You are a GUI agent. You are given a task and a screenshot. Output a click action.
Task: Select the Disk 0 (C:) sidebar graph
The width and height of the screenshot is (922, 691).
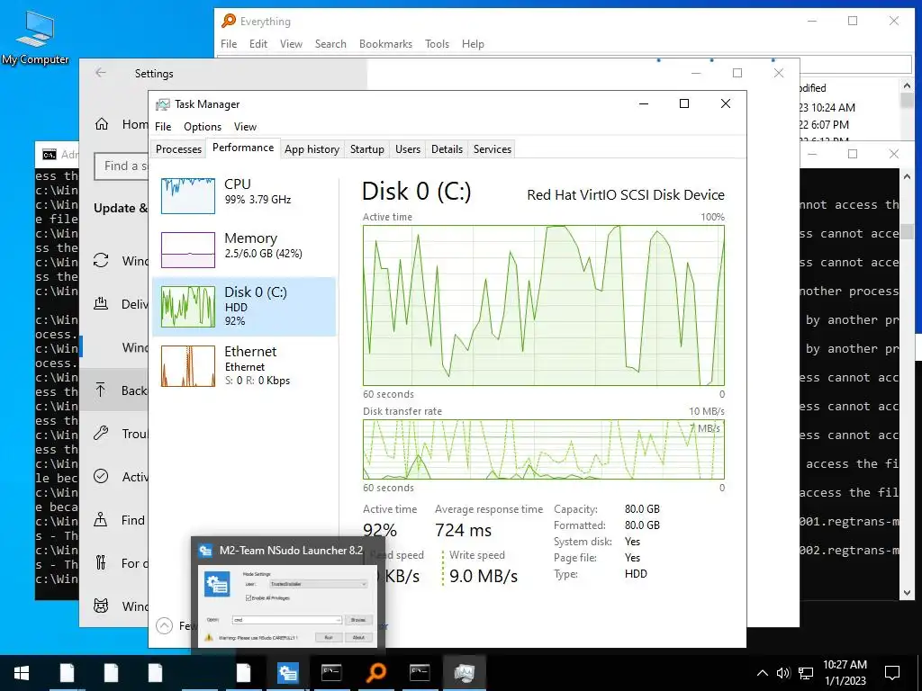tap(188, 306)
